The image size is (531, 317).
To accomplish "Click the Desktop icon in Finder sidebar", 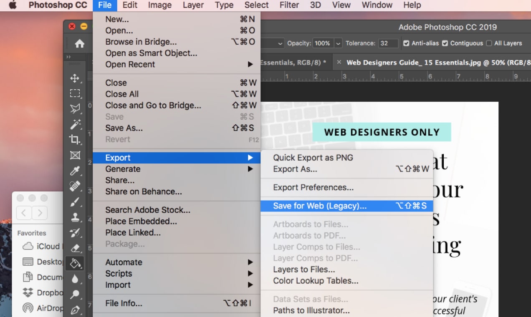I will pos(28,262).
